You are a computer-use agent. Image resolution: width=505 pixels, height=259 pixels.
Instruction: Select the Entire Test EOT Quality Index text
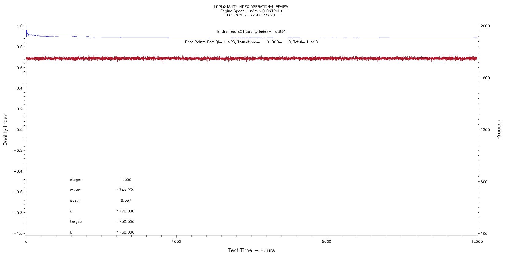pyautogui.click(x=251, y=32)
